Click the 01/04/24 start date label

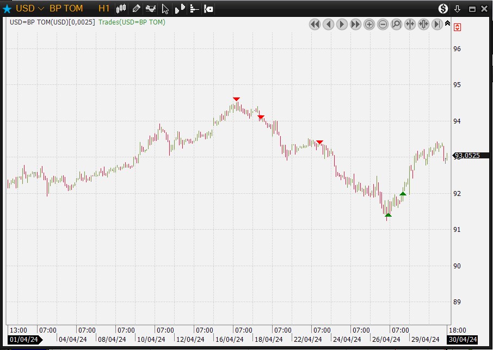pos(24,340)
